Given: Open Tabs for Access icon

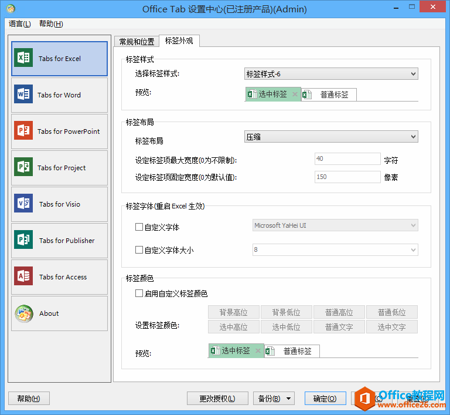Looking at the screenshot, I should click(x=23, y=276).
